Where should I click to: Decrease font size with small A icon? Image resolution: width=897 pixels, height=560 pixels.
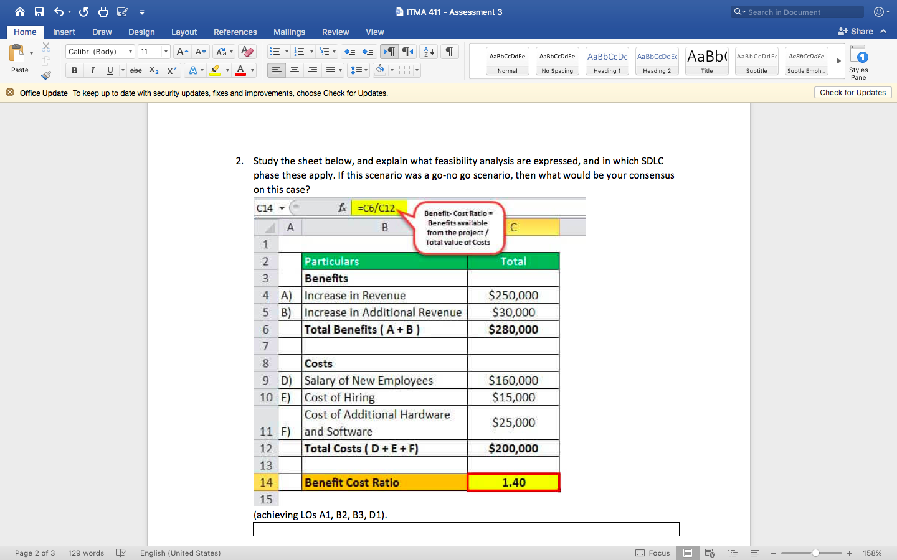200,52
